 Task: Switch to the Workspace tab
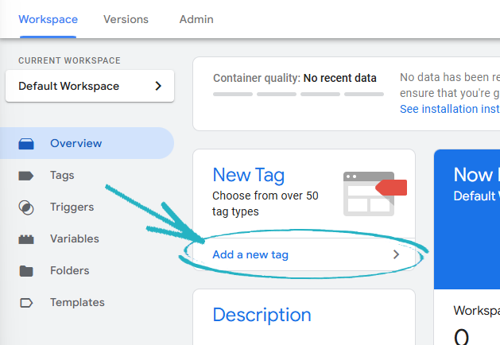tap(48, 19)
